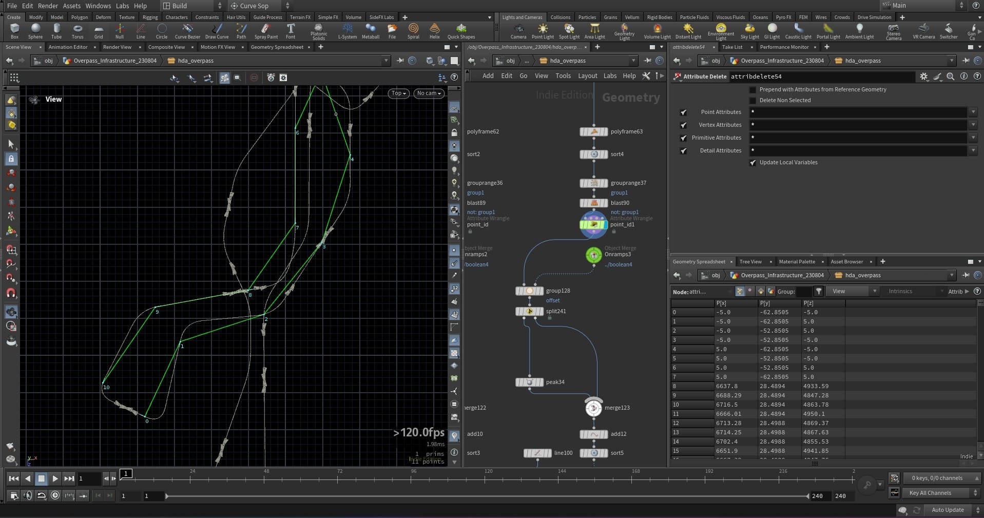Image resolution: width=984 pixels, height=518 pixels.
Task: Toggle Update Local Variables checkbox
Action: (753, 163)
